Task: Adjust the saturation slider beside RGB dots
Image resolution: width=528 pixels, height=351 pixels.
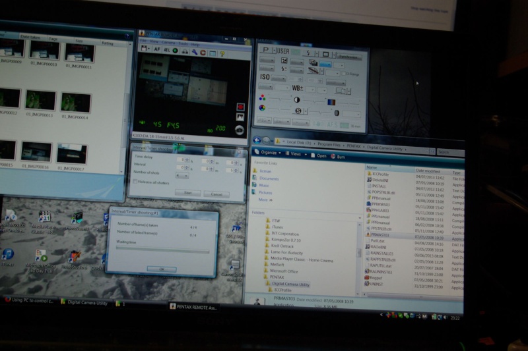Action: [x=279, y=99]
